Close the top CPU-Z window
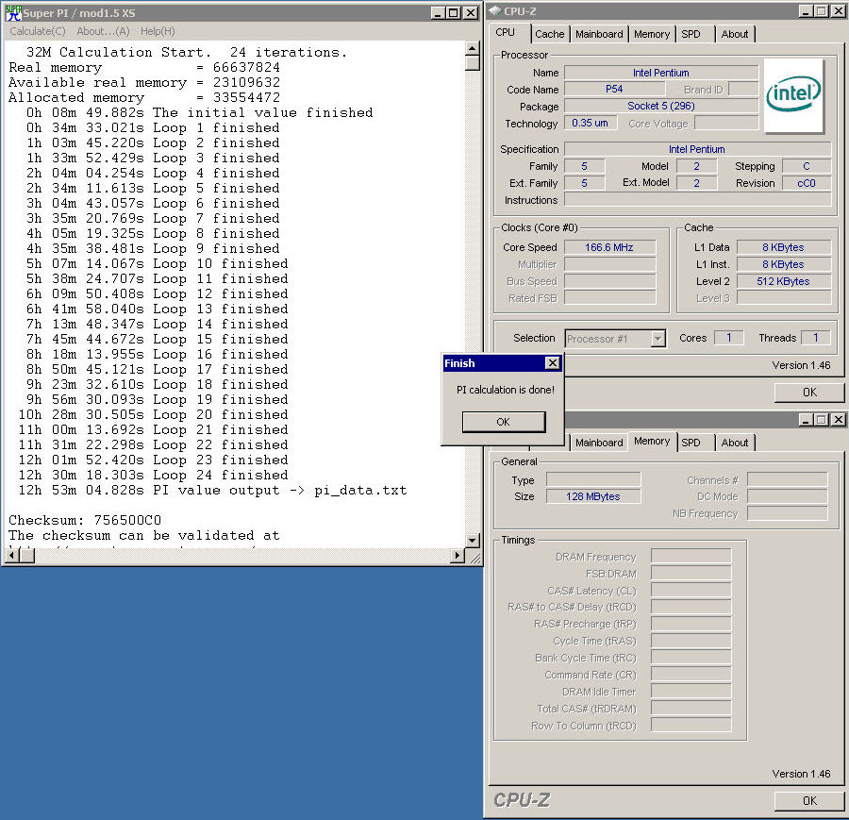Screen dimensions: 849x820 (x=838, y=11)
